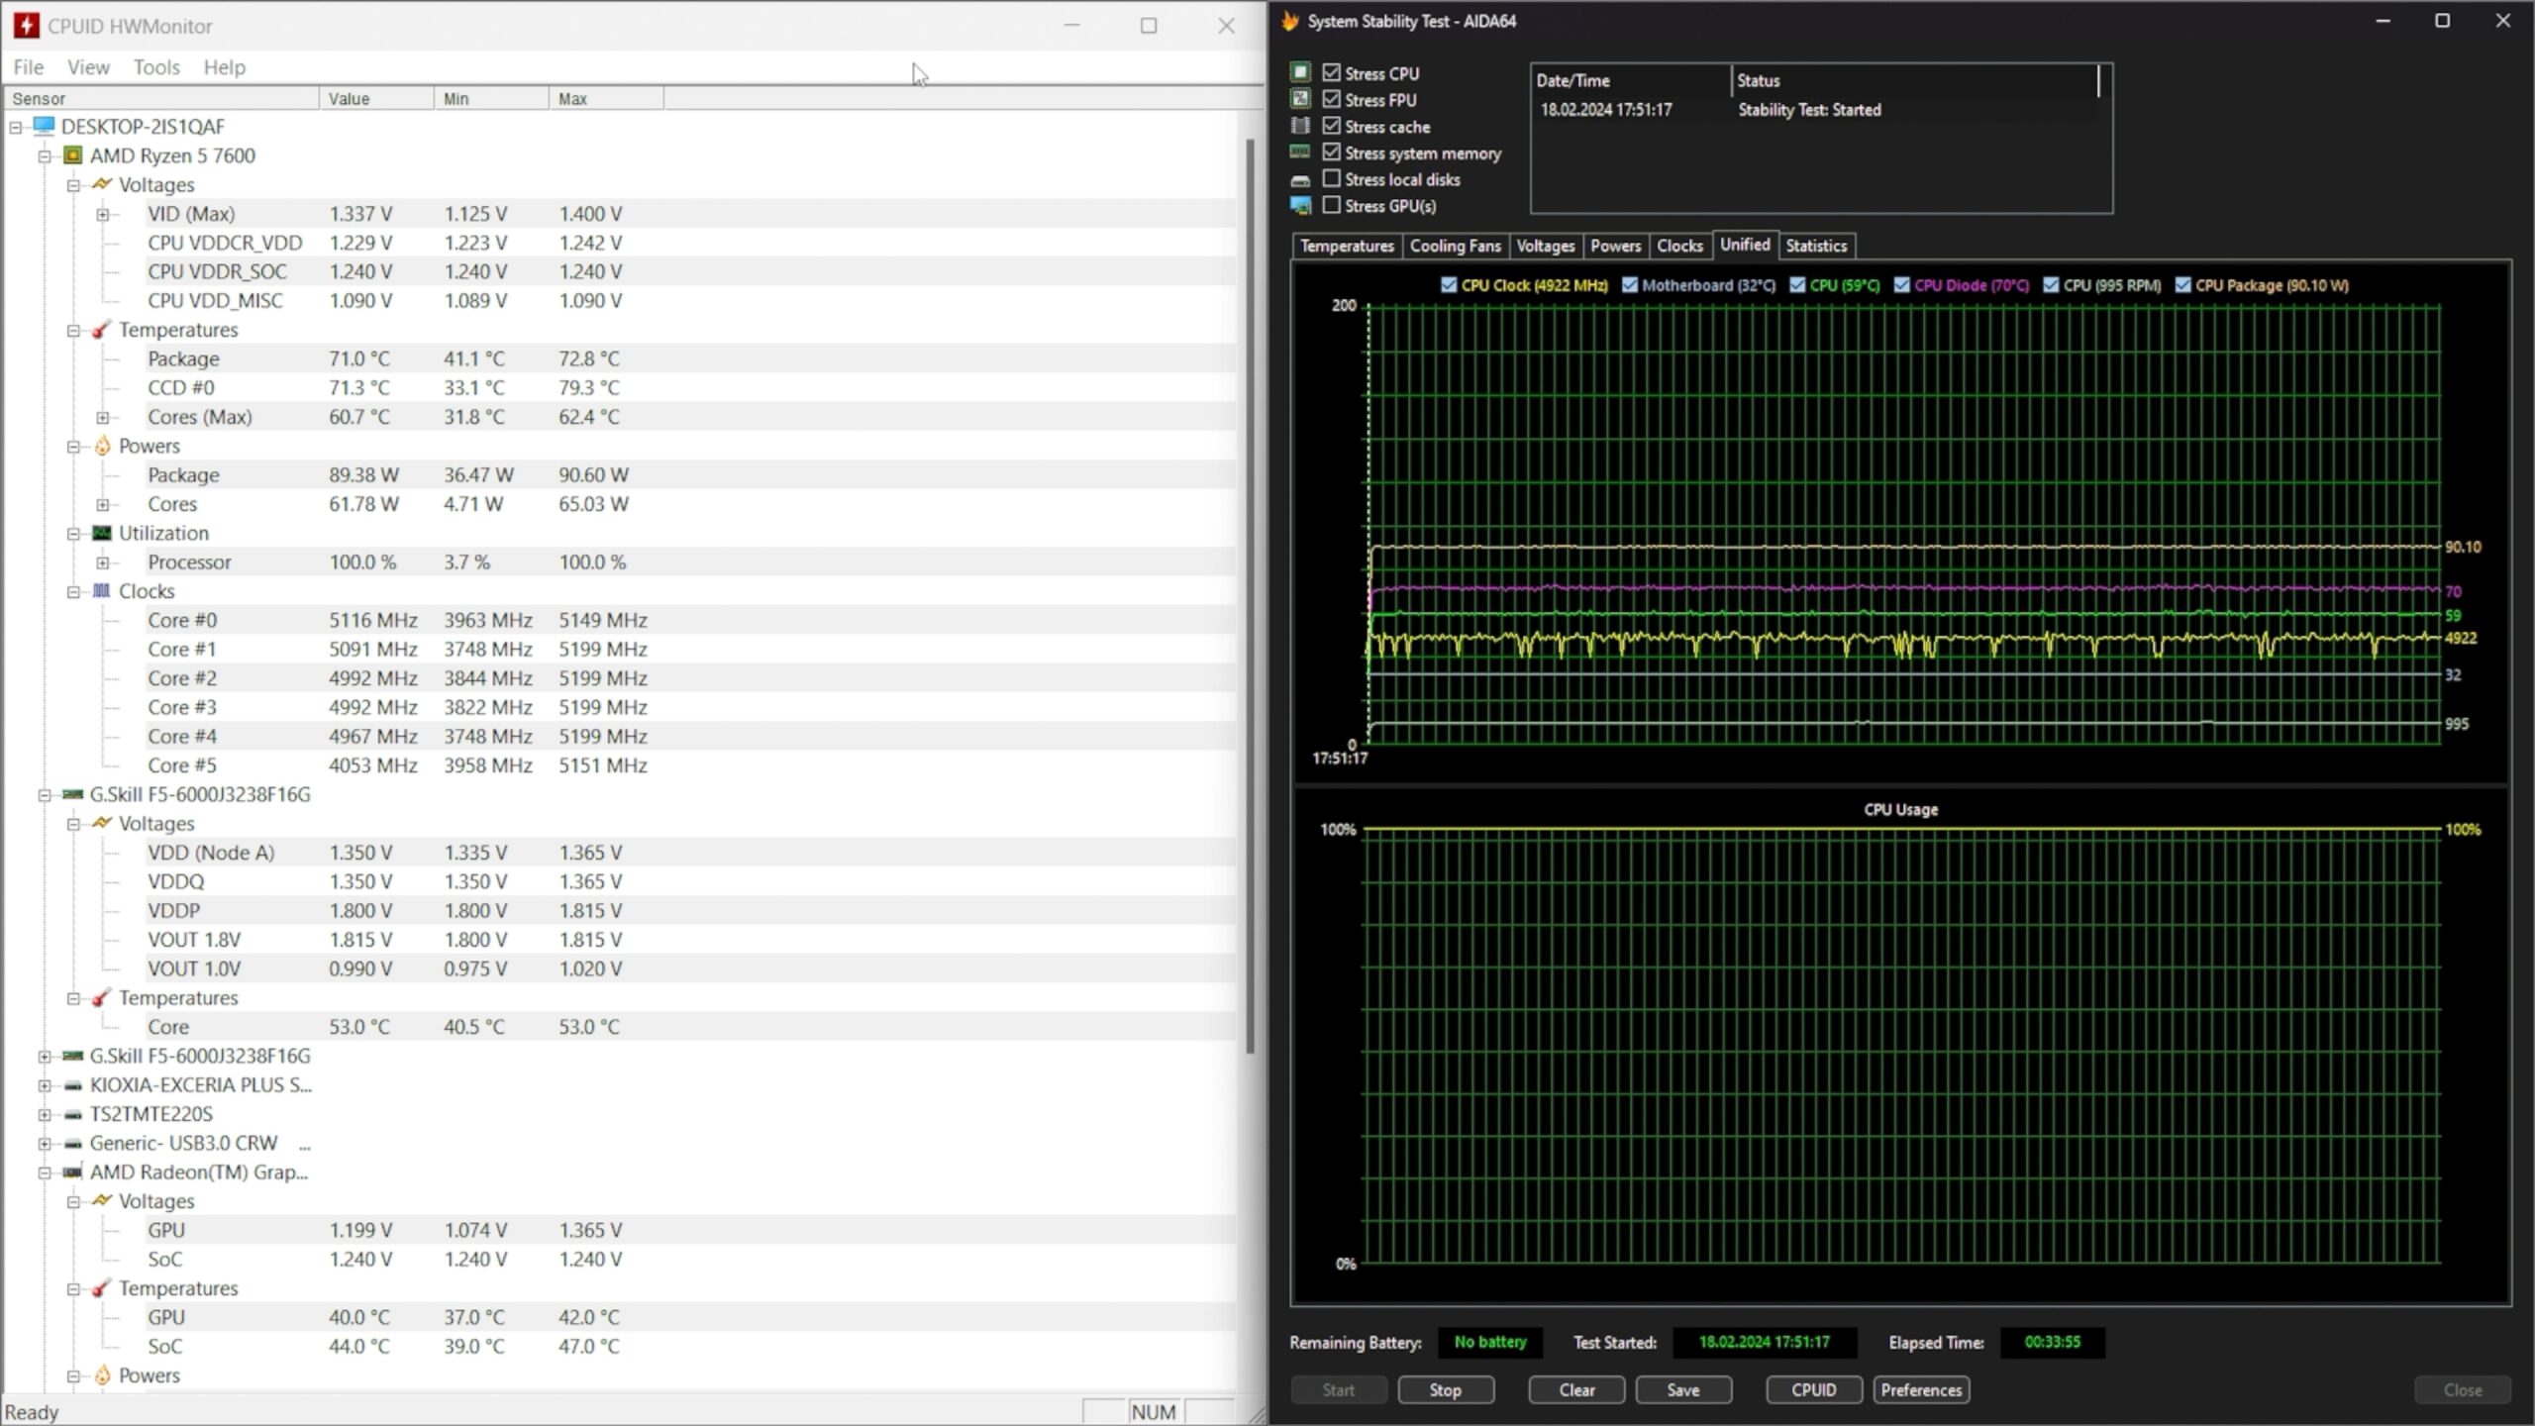The width and height of the screenshot is (2535, 1426).
Task: Click the CPUID button in AIDA64
Action: coord(1813,1389)
